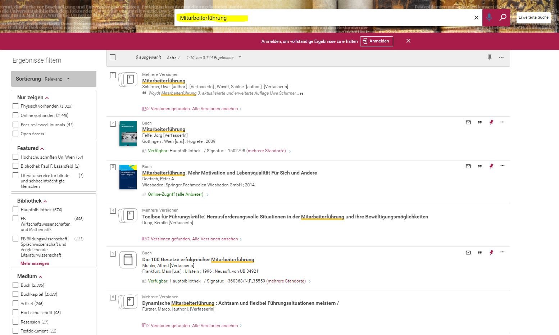Screen dimensions: 559x335
Task: Enable the Online vorhanden filter
Action: (15, 115)
